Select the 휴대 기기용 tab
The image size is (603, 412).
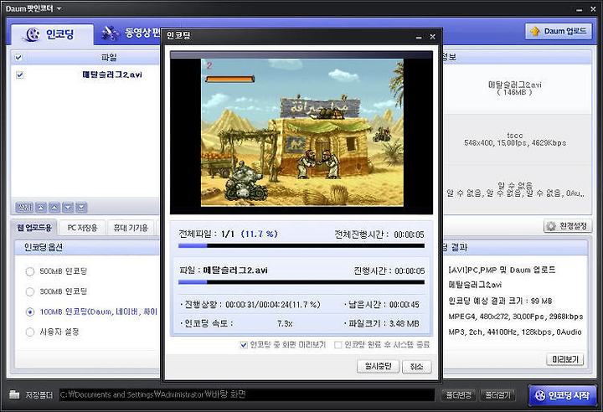pos(131,228)
